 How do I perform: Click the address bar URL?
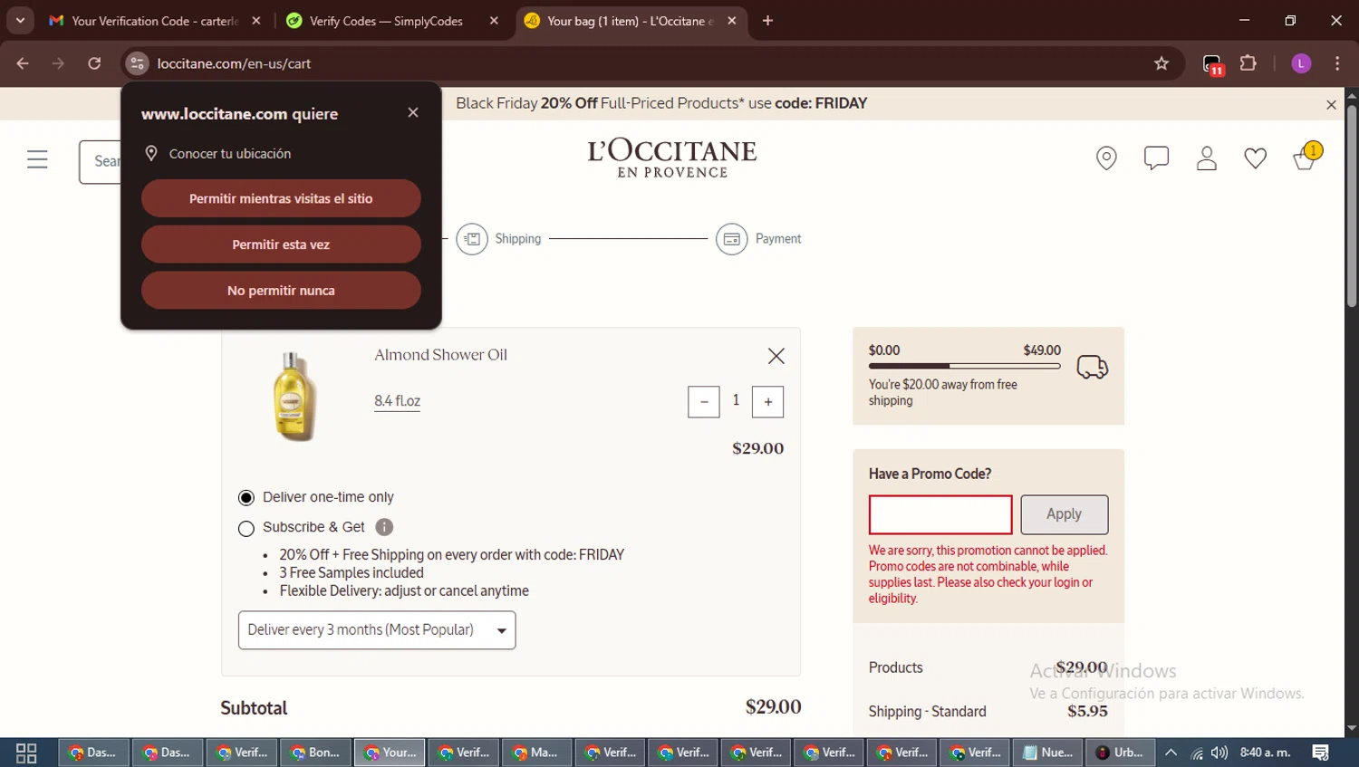pos(234,63)
